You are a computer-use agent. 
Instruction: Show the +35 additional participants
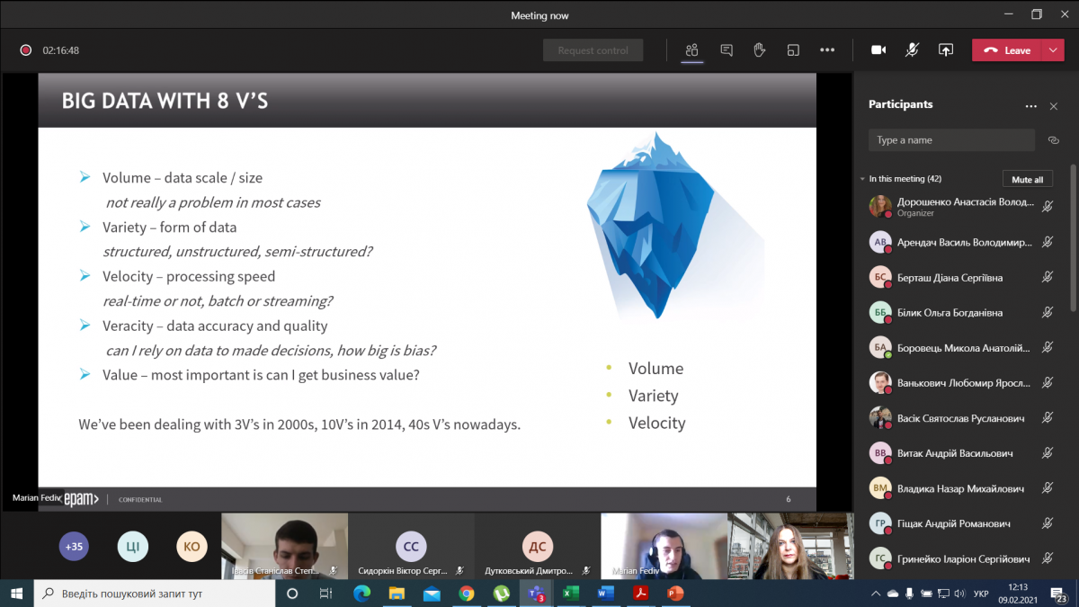coord(74,546)
